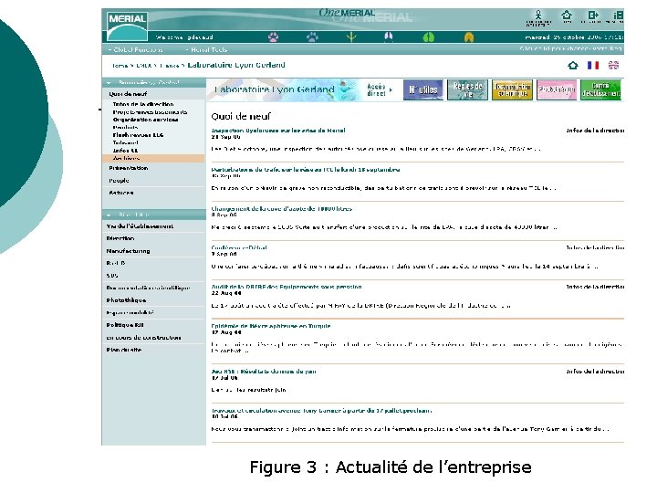Image resolution: width=657 pixels, height=493 pixels.
Task: Switch language with the French flag
Action: 593,66
